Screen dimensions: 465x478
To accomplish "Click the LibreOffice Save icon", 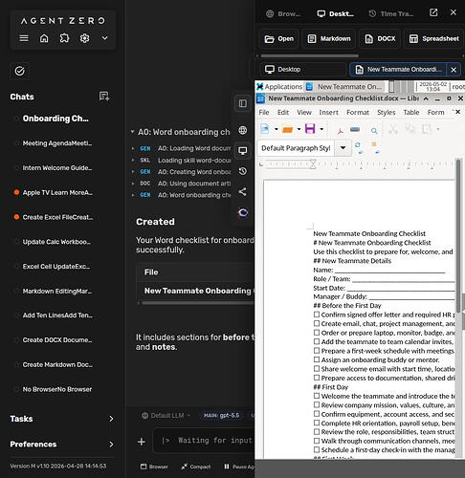I will [x=310, y=129].
